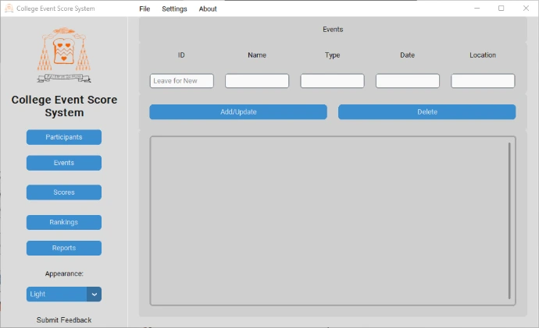Viewport: 539px width, 328px height.
Task: Click the Type column label
Action: tap(333, 55)
